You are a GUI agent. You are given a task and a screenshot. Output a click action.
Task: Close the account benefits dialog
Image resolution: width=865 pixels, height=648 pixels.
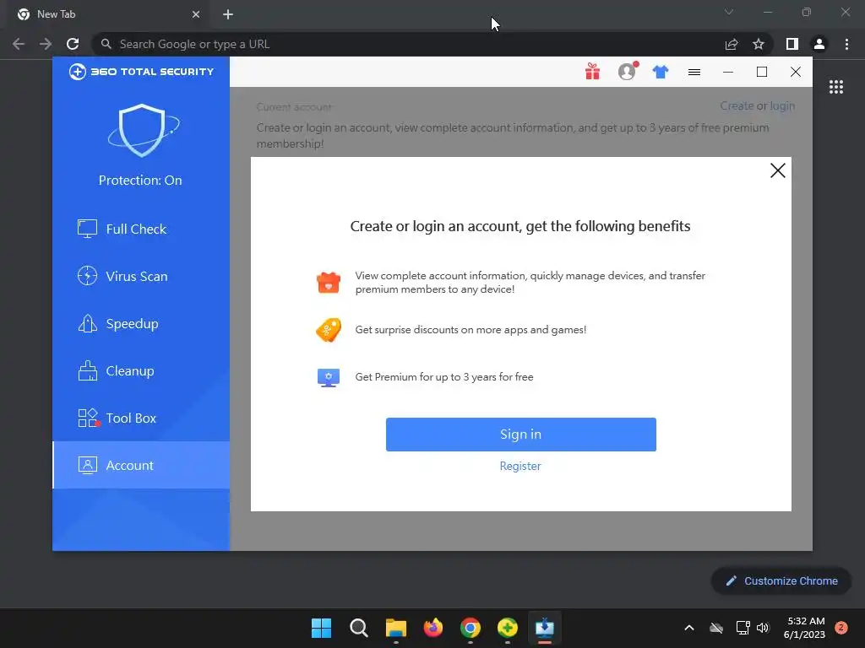click(778, 170)
